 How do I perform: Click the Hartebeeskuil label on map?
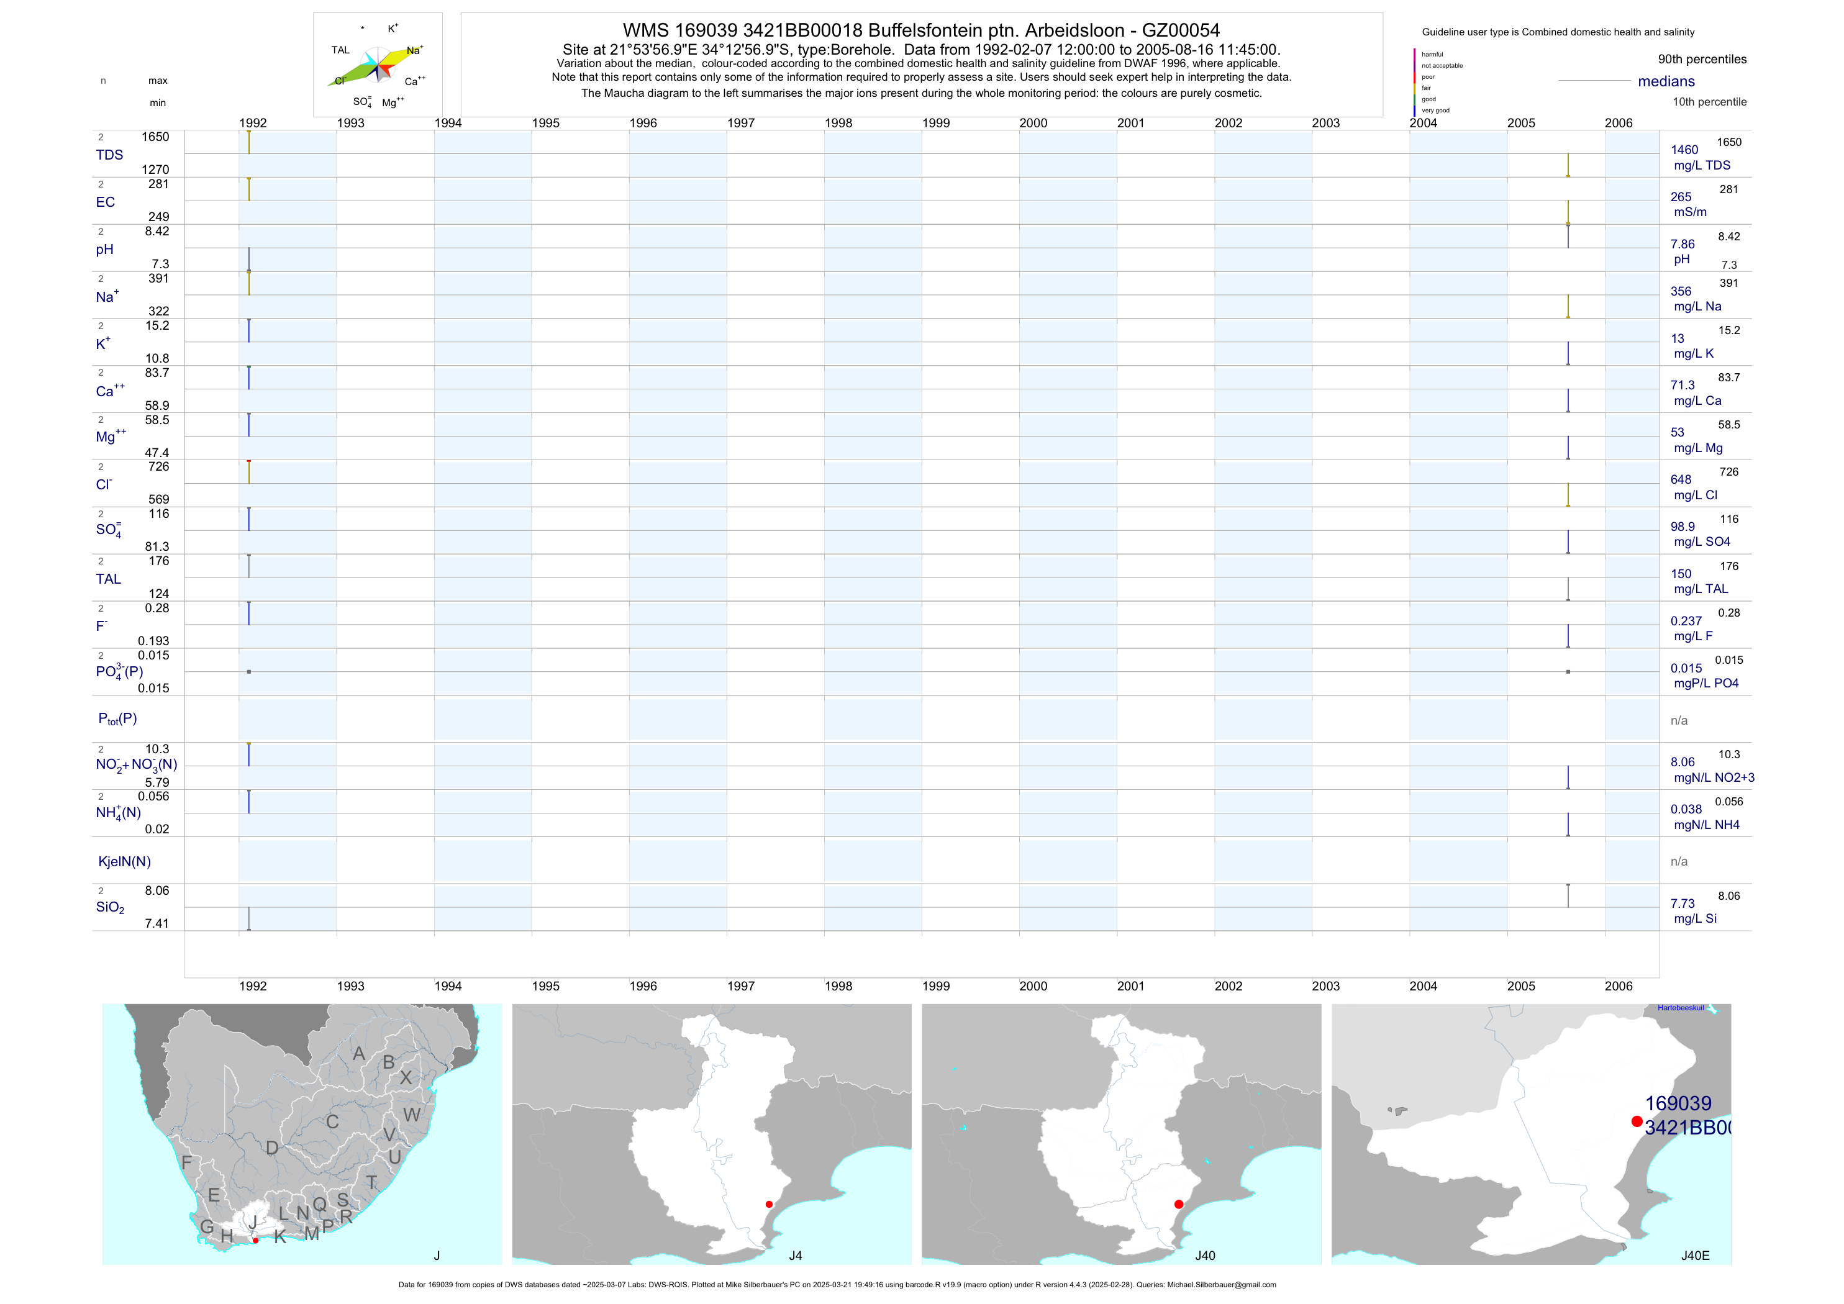click(x=1680, y=1008)
